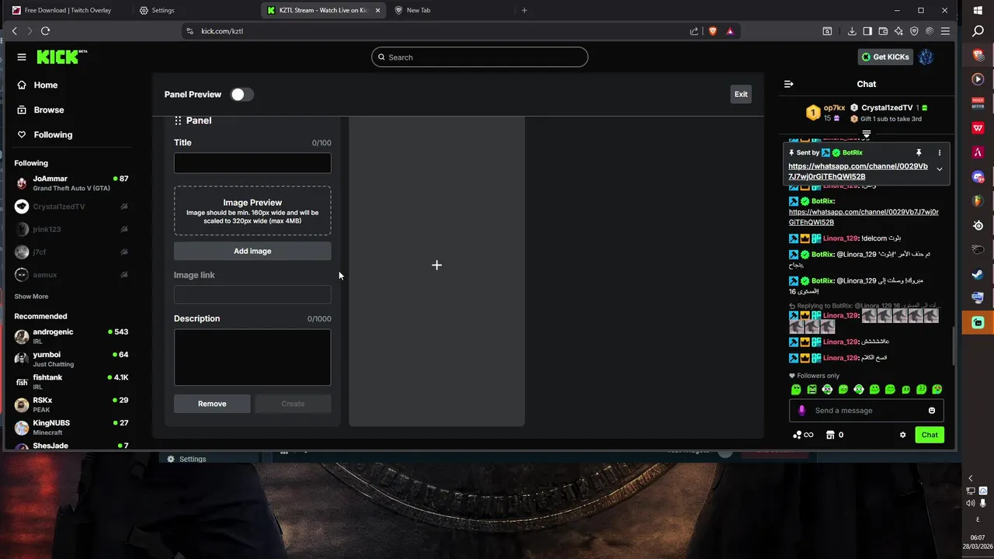Viewport: 994px width, 559px height.
Task: Click the chat scrollbar
Action: [954, 345]
